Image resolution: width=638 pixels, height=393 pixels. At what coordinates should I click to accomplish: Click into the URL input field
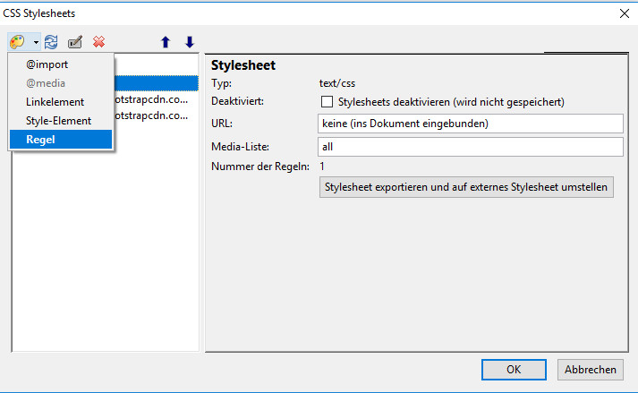click(x=470, y=123)
